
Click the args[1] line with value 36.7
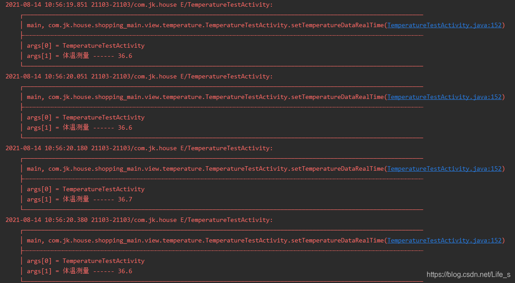coord(79,199)
